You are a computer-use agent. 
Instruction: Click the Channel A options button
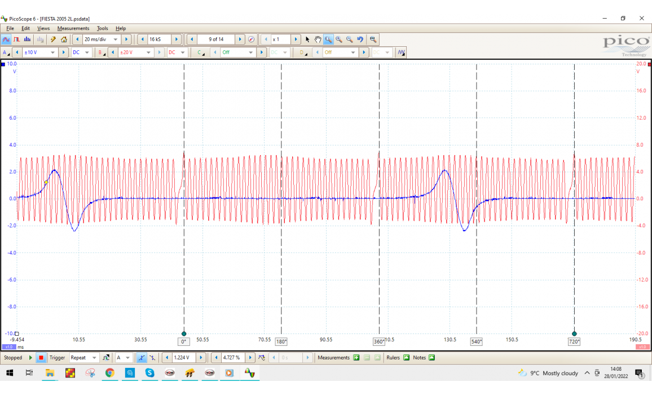tap(6, 52)
